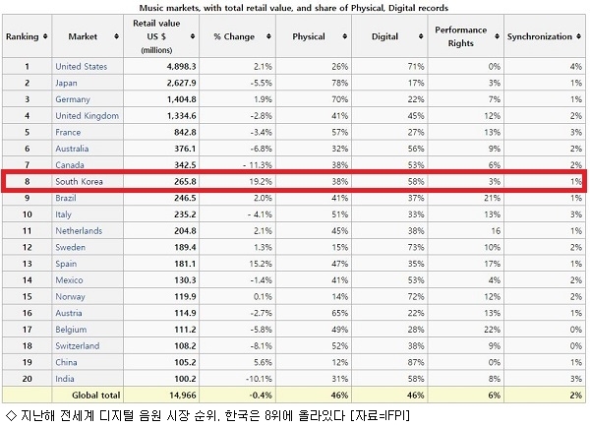Open the Australia link
Image resolution: width=590 pixels, height=427 pixels.
(72, 149)
